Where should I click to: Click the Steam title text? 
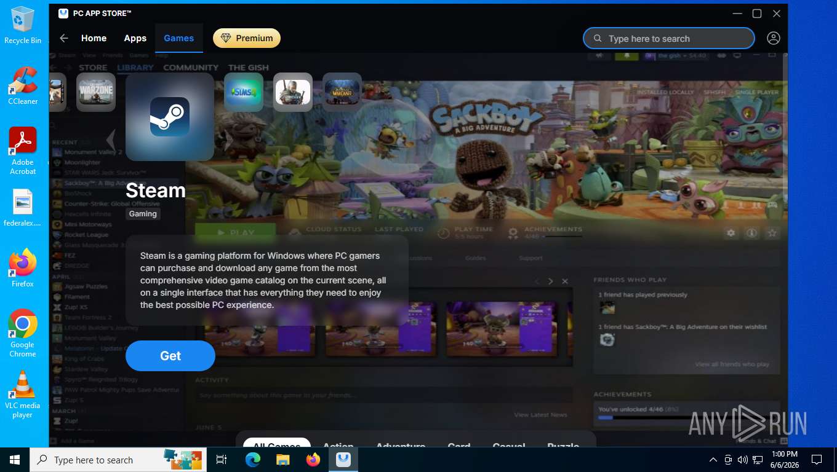click(156, 191)
